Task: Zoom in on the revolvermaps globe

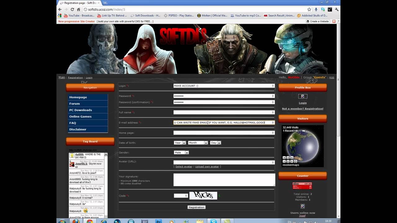Action: coord(284,158)
